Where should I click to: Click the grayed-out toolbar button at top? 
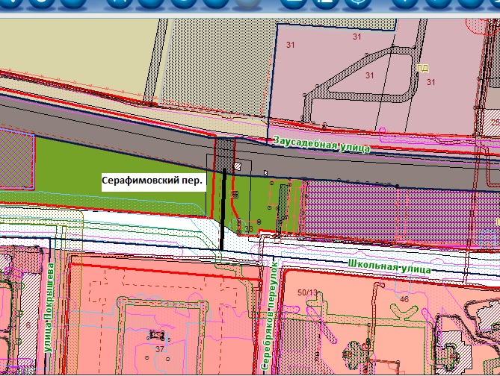tap(246, 4)
